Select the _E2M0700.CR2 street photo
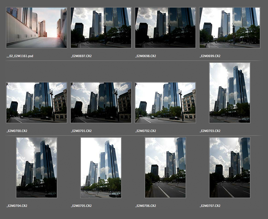The image size is (268, 219). pos(37,103)
